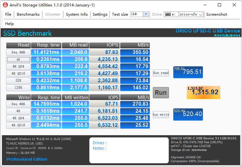The width and height of the screenshot is (242, 167).
Task: Minimize the Anvil's Storage Utilities window
Action: click(205, 5)
